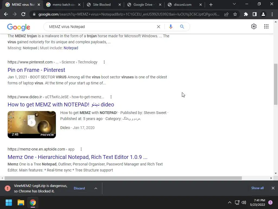Click the dangerous download warning icon
The height and width of the screenshot is (209, 278).
pyautogui.click(x=8, y=188)
